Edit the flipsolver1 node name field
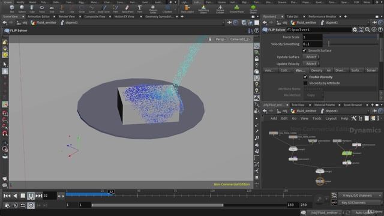Screen dimensions: 384x216 click(x=319, y=29)
